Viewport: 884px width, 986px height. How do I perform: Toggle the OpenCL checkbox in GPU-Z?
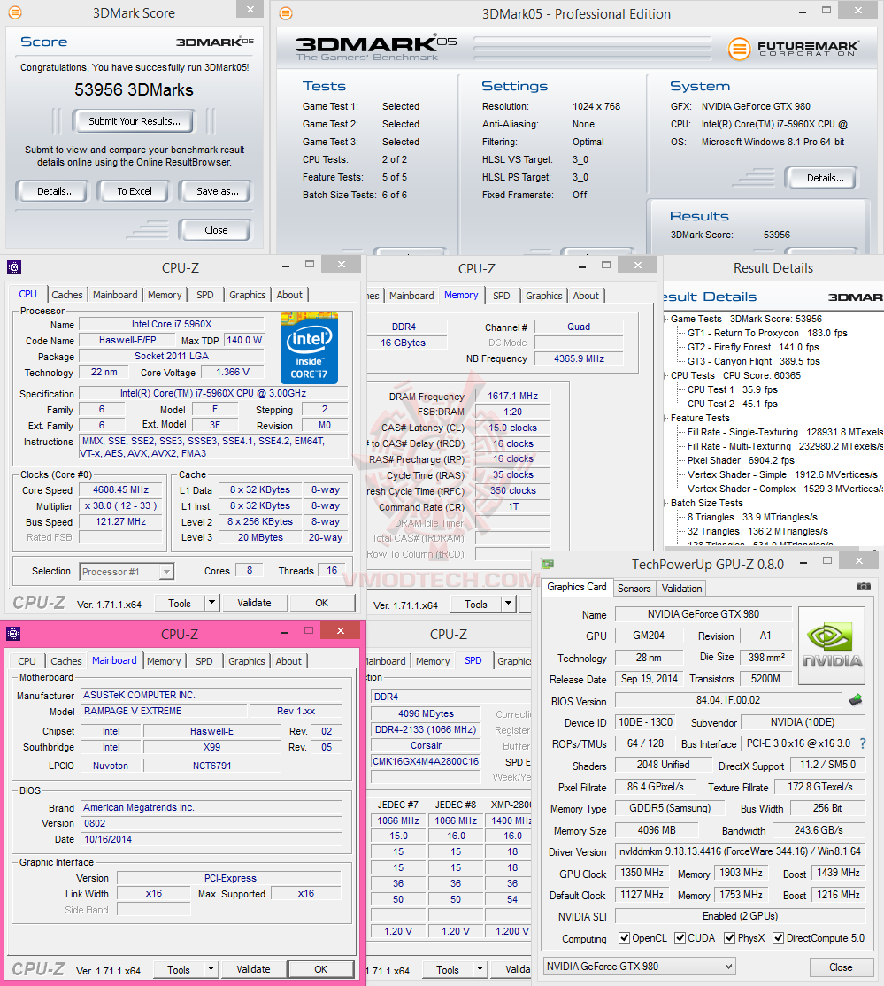click(625, 937)
